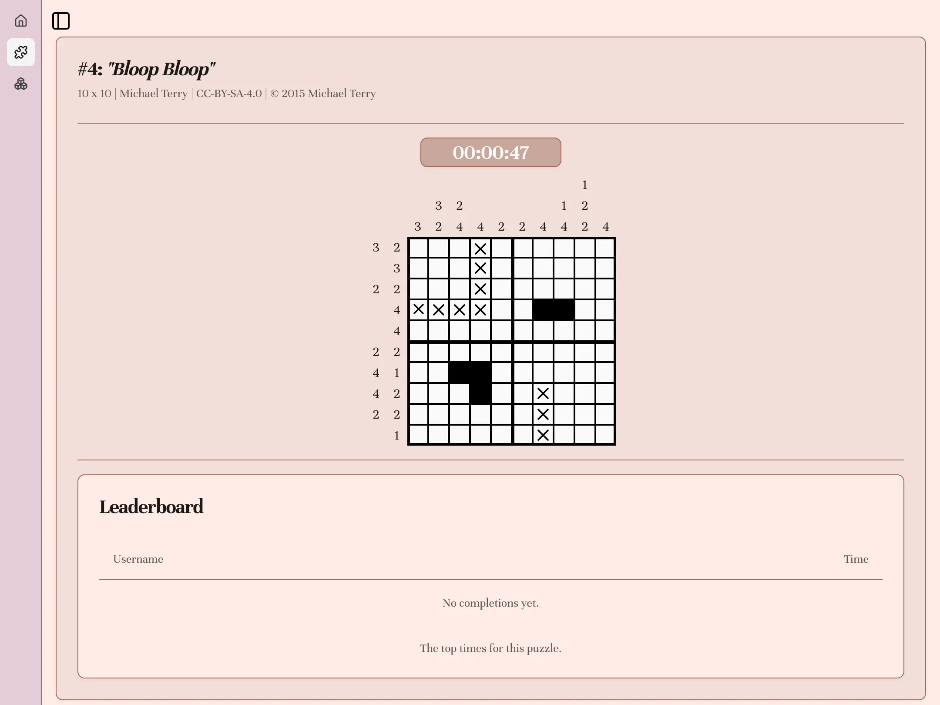
Task: Toggle the X in the second row
Action: (480, 268)
